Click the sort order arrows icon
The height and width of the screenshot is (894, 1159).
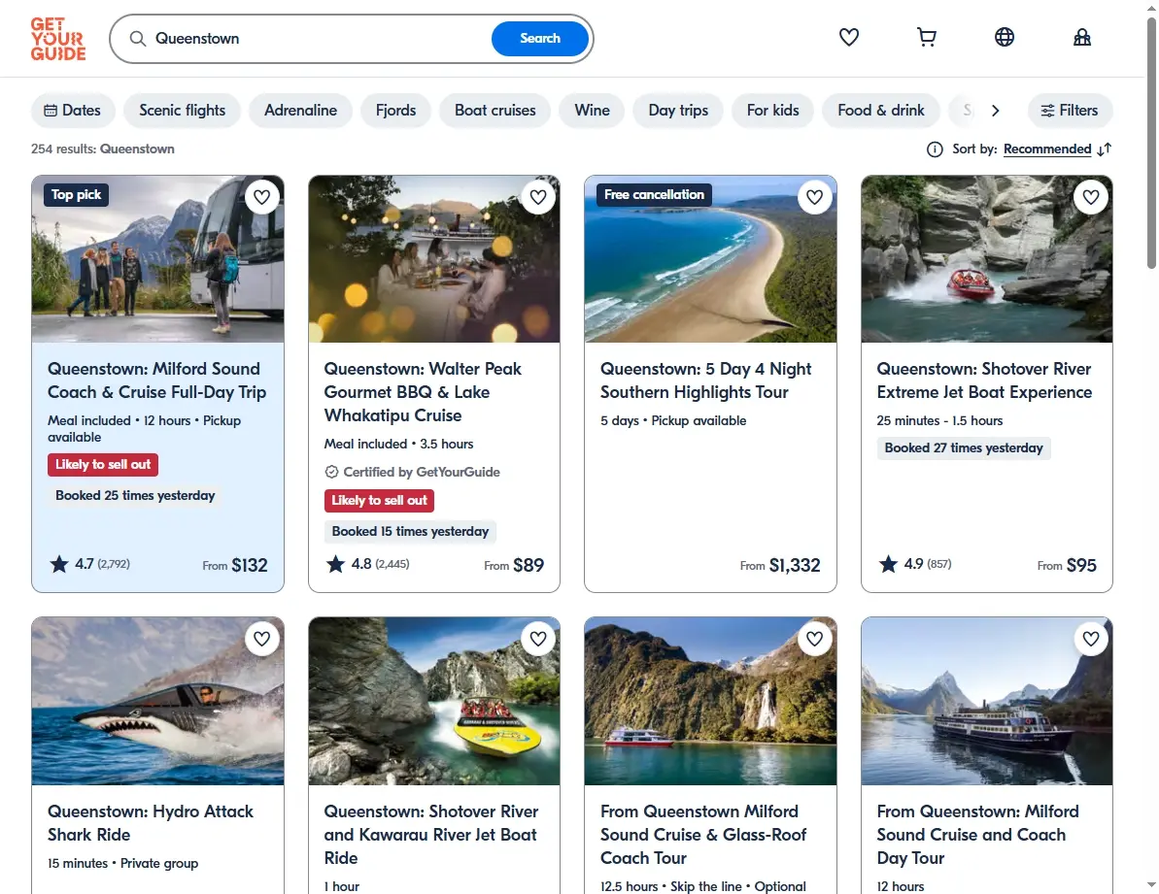tap(1105, 149)
